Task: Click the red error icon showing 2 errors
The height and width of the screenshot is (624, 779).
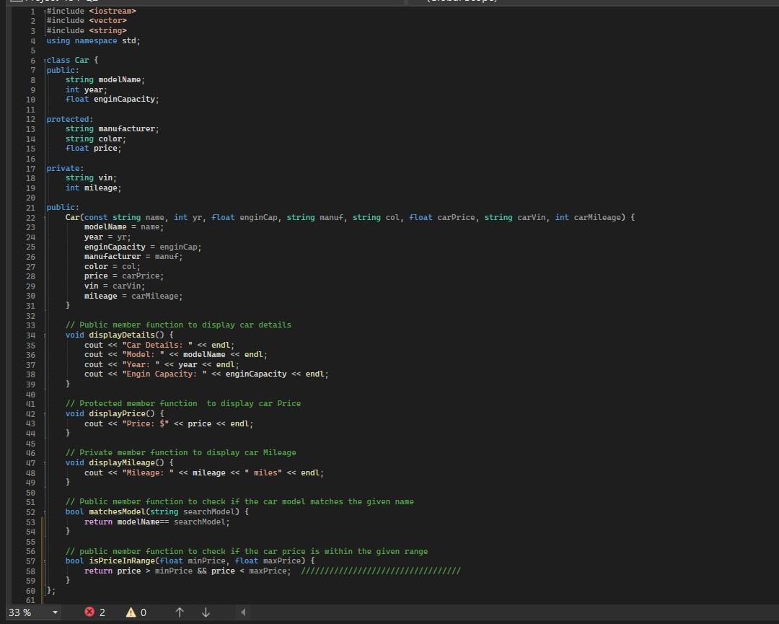Action: (89, 612)
